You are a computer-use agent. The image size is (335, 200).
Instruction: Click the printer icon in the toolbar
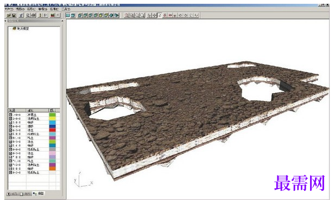(x=34, y=15)
